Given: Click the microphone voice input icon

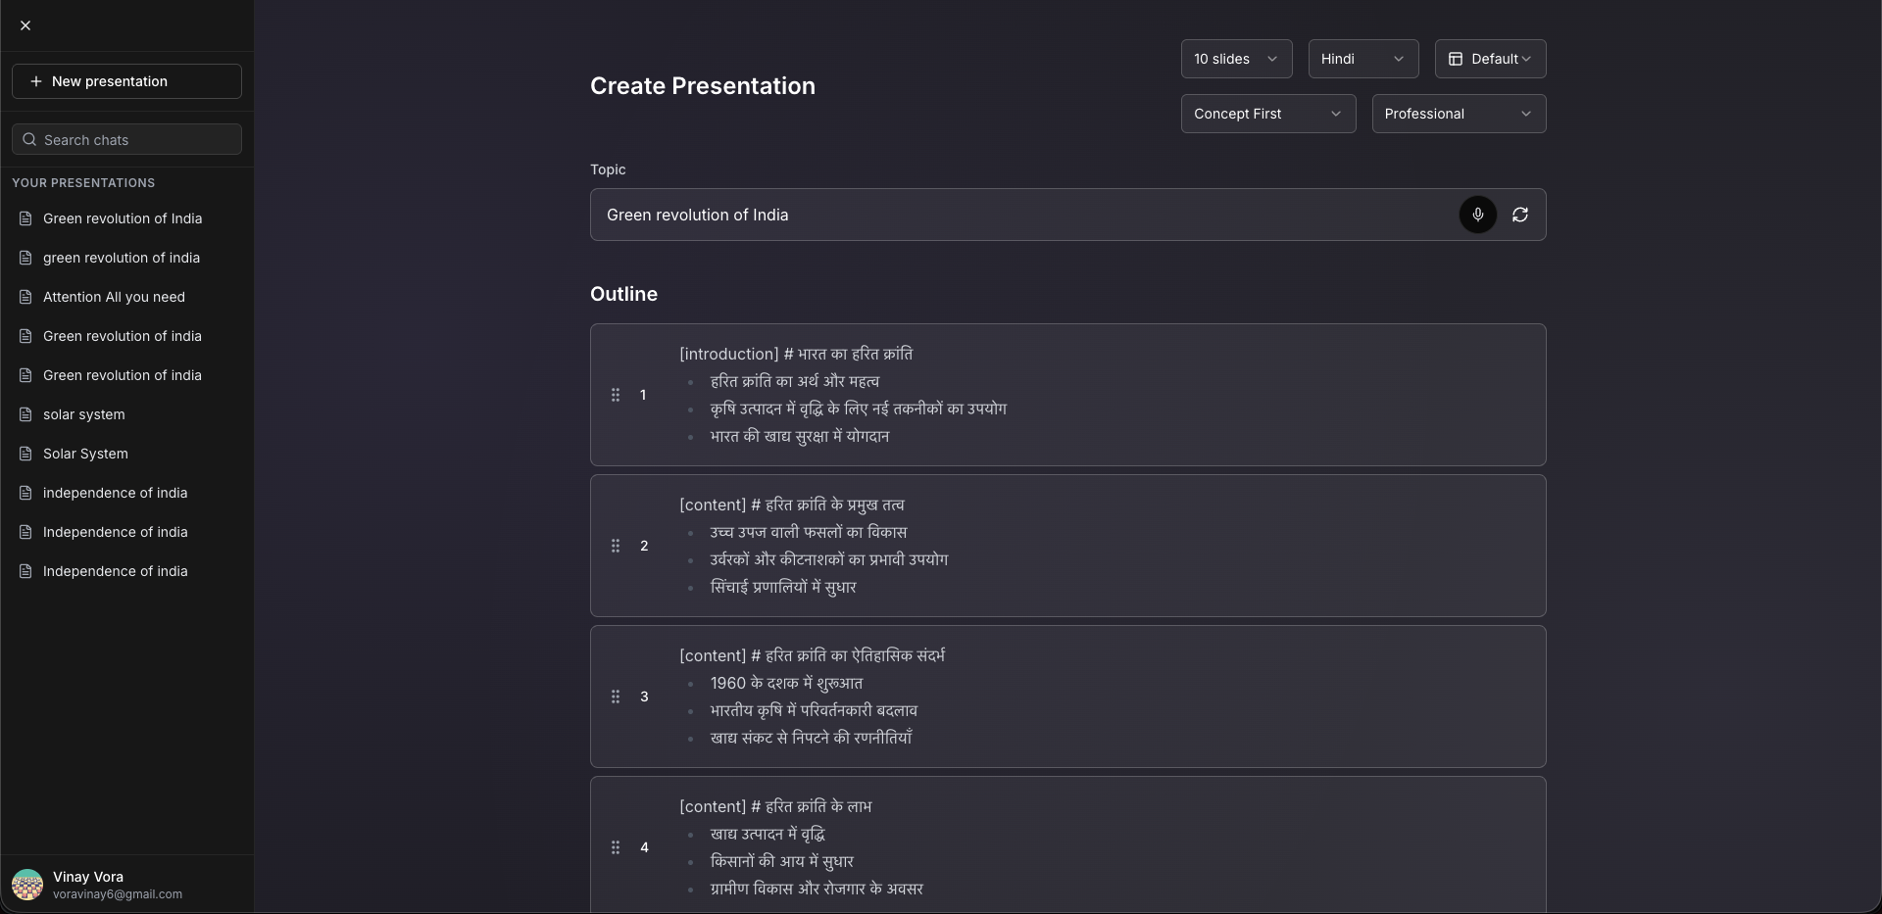Looking at the screenshot, I should tap(1477, 215).
